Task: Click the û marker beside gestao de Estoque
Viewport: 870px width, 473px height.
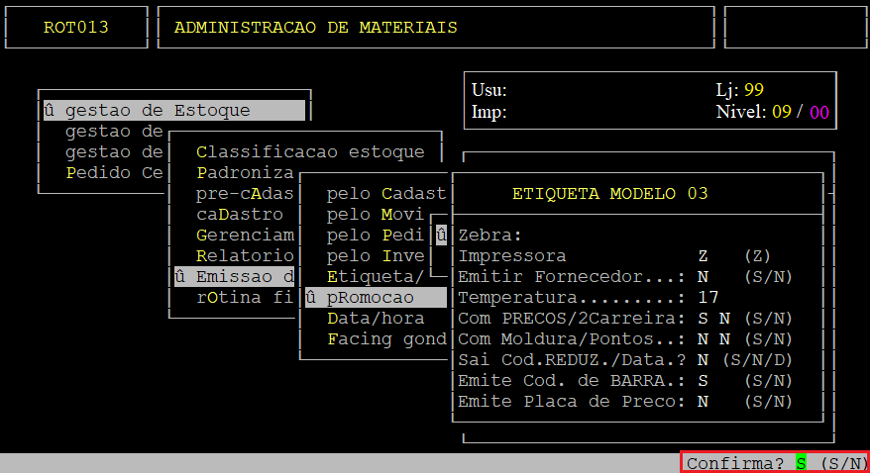Action: pos(49,111)
